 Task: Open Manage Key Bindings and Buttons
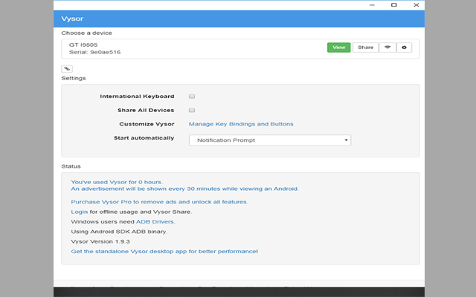(241, 124)
